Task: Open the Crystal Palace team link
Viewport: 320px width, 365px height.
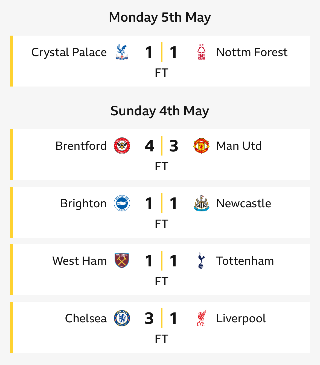Action: [x=69, y=52]
